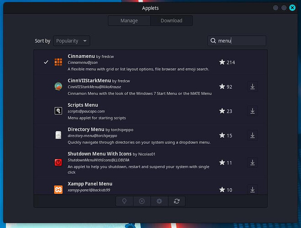Click the refresh applet list button
Viewport: 301px width, 228px height.
(176, 201)
